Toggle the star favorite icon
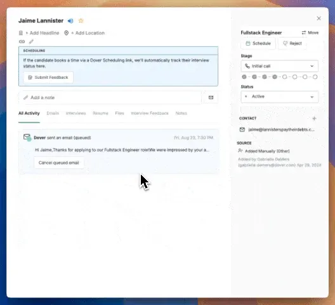This screenshot has height=305, width=335. pyautogui.click(x=81, y=20)
